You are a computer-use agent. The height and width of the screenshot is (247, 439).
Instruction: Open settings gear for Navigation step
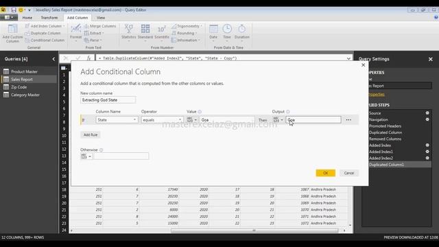pyautogui.click(x=427, y=119)
